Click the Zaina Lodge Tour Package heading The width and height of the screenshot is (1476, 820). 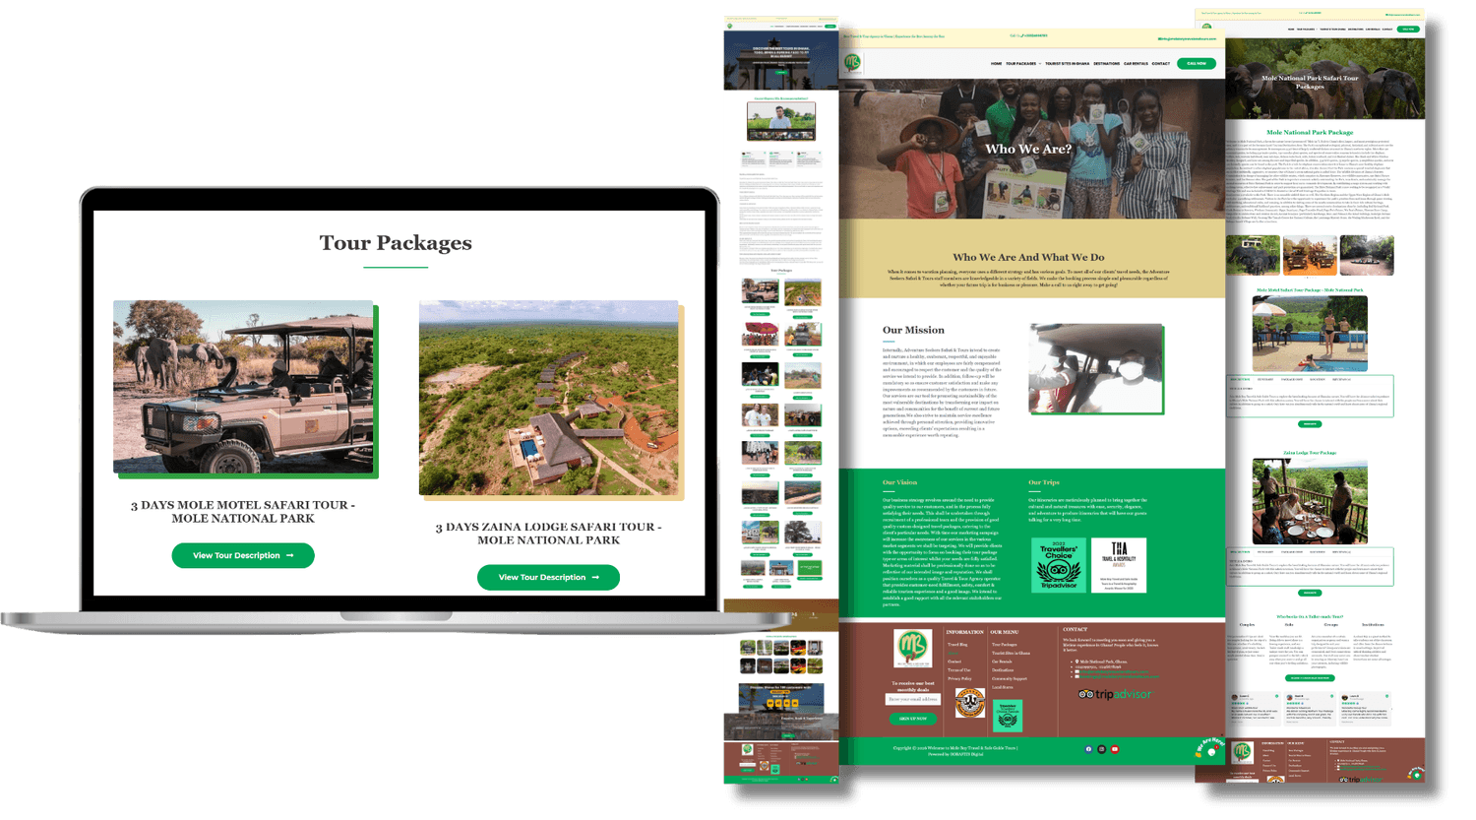point(1310,453)
